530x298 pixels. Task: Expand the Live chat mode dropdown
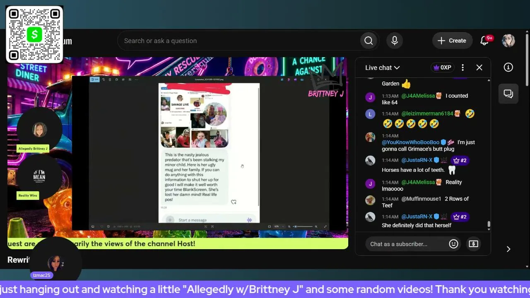pos(382,67)
